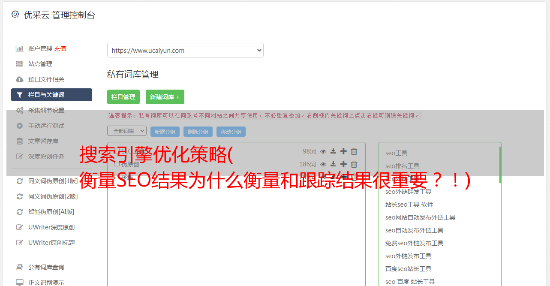Open 接口文件相关 via its cloud upload icon
The width and height of the screenshot is (550, 286).
point(20,79)
